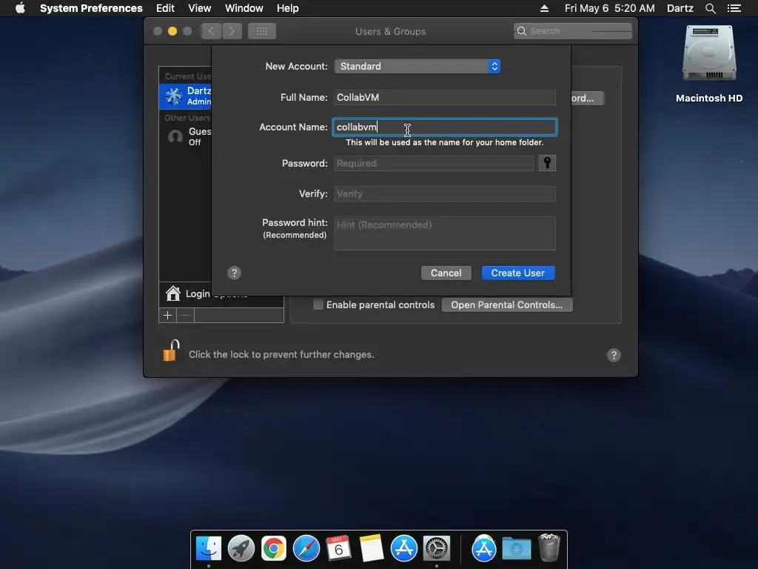
Task: Click the date and time in menu bar
Action: [609, 8]
